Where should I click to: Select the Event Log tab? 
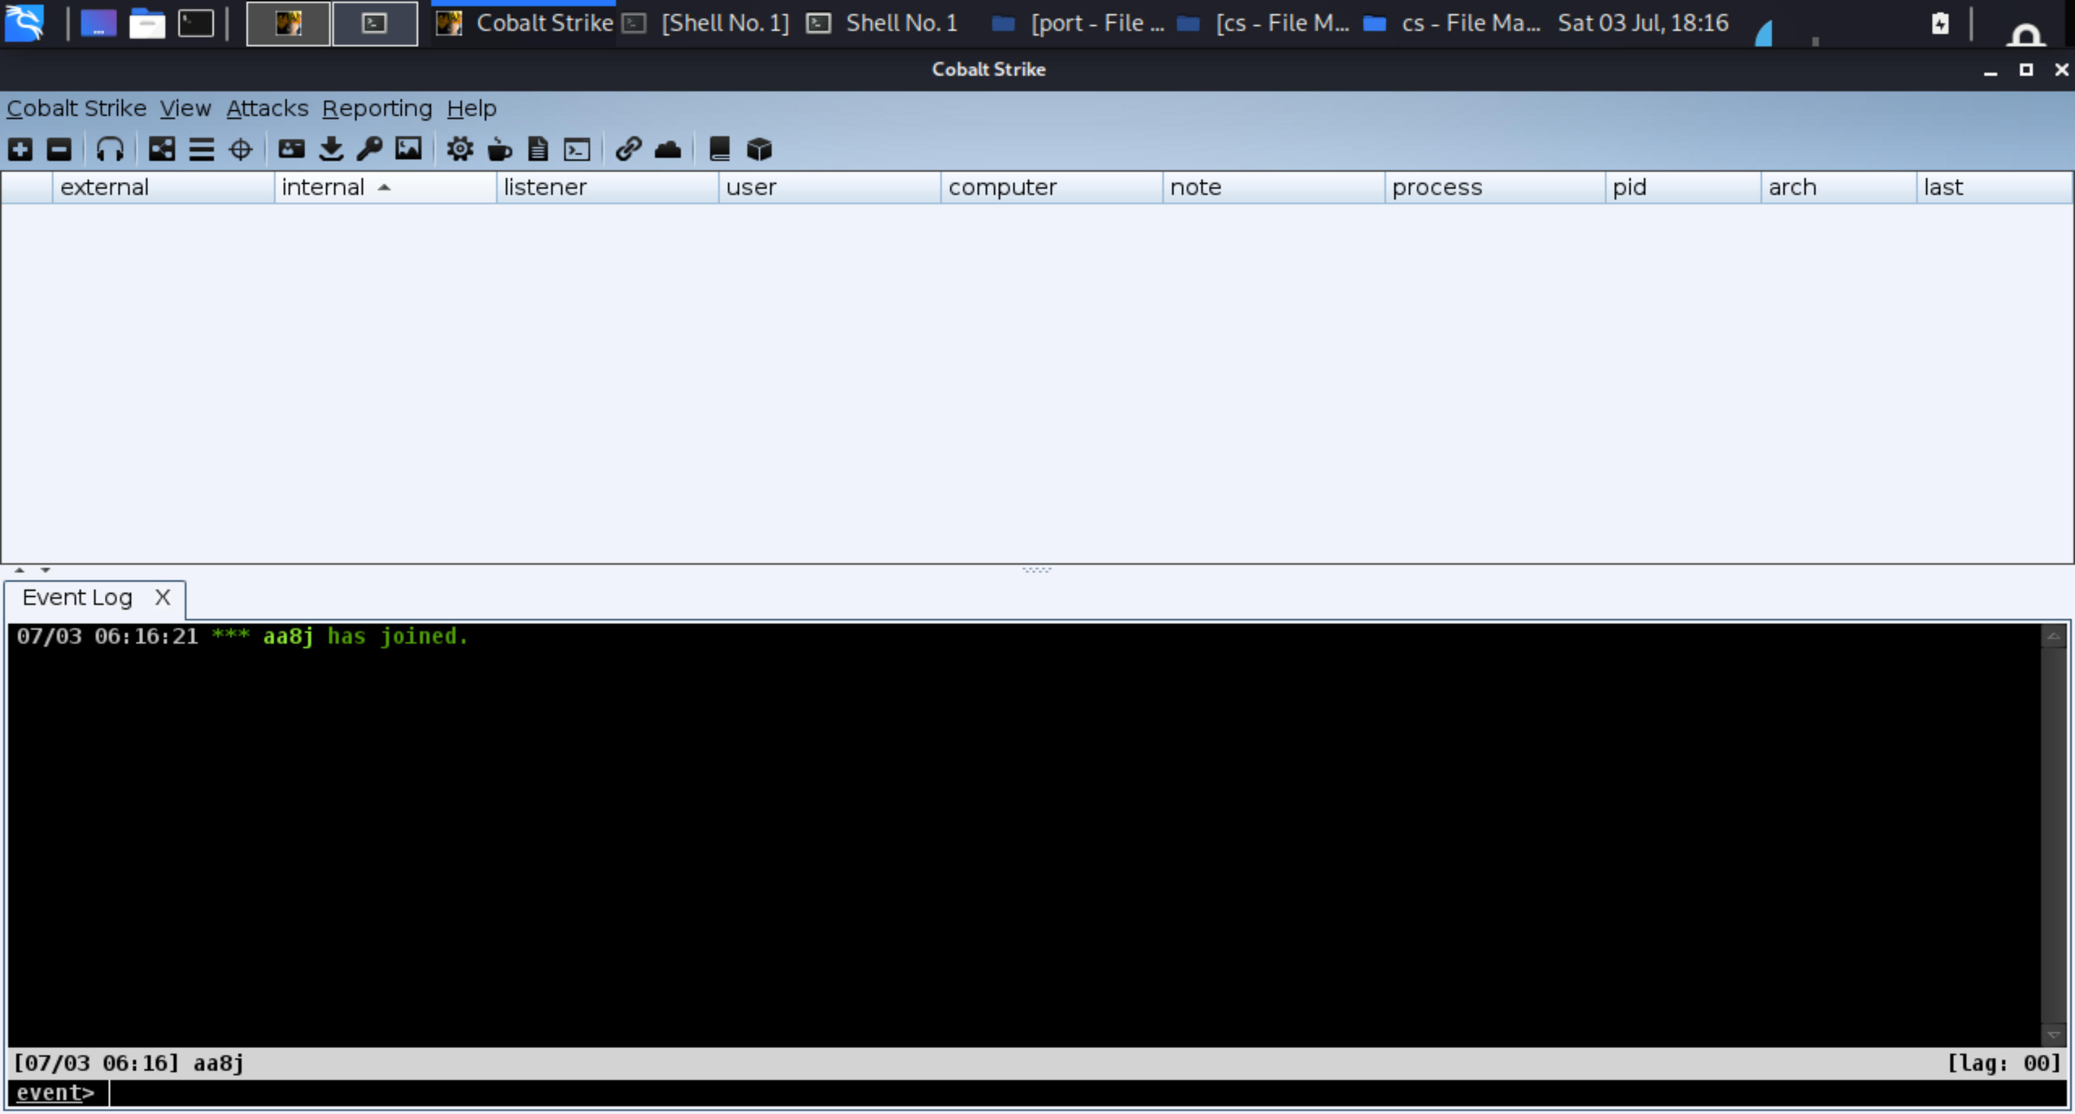[77, 598]
